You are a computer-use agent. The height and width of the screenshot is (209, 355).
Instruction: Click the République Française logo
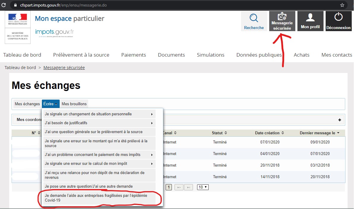[18, 19]
